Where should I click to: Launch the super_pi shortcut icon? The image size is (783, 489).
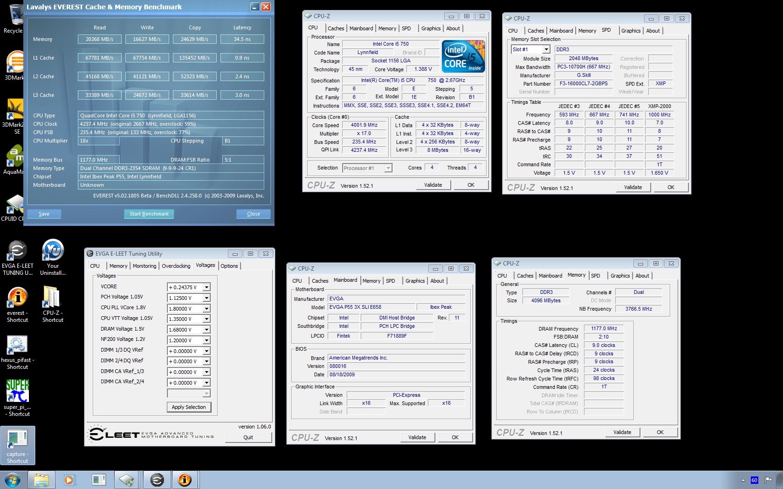point(17,398)
